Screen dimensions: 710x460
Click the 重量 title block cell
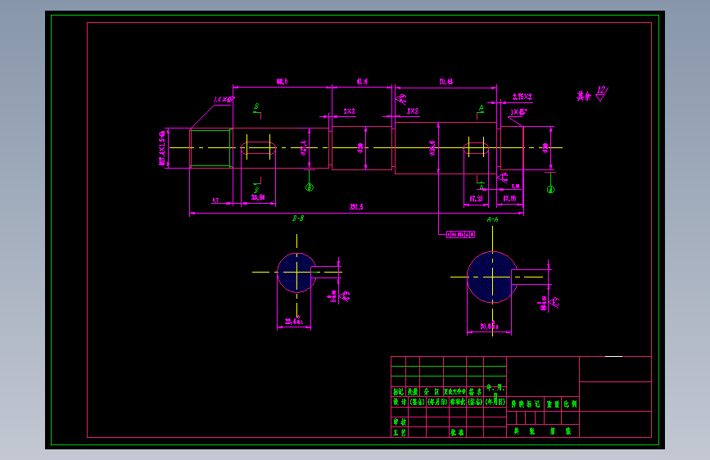coord(554,404)
